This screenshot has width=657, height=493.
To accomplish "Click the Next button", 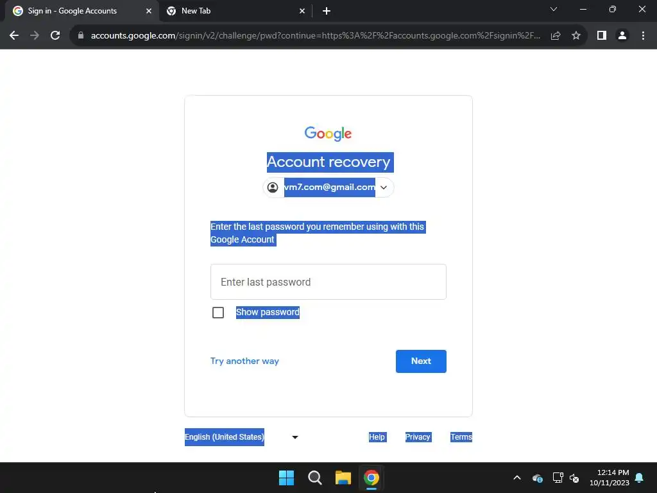I will tap(421, 361).
